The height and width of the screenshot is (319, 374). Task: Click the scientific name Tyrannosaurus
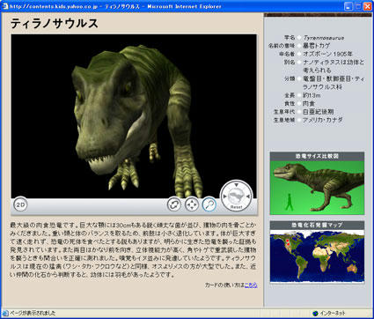point(324,38)
